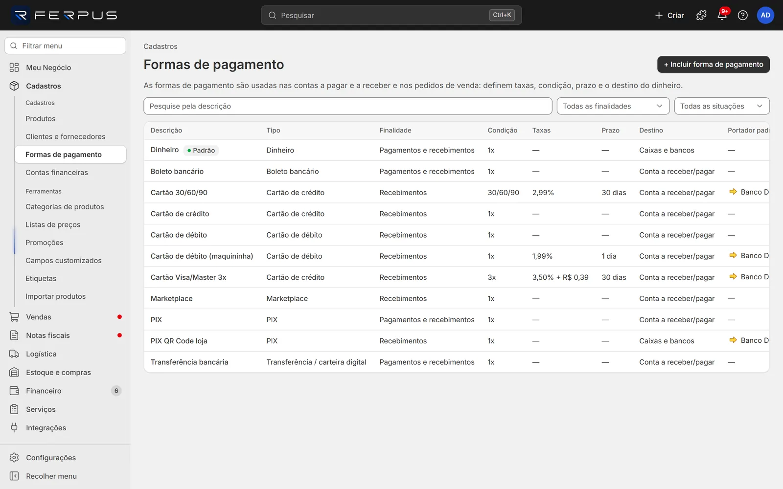Click the Financeiro wallet icon
The image size is (783, 489).
[x=14, y=391]
